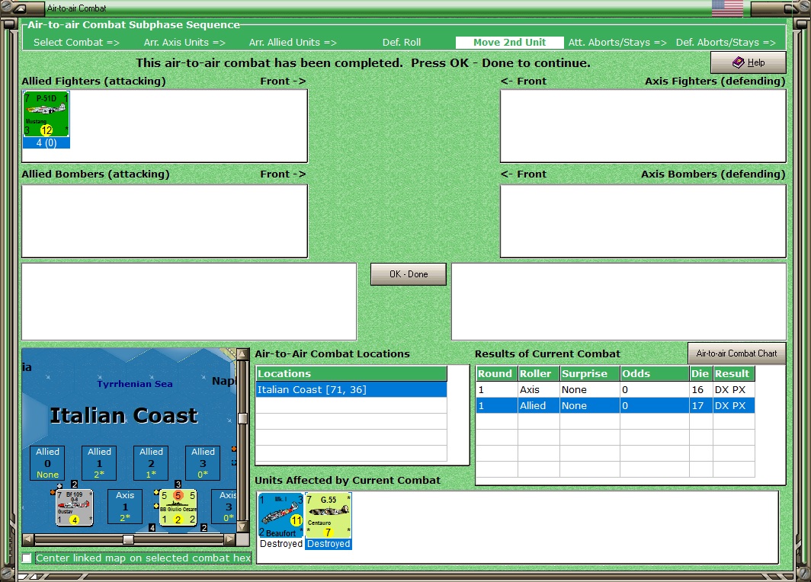Image resolution: width=811 pixels, height=582 pixels.
Task: Select the Att. Aborts/Stays subphase step
Action: 617,43
